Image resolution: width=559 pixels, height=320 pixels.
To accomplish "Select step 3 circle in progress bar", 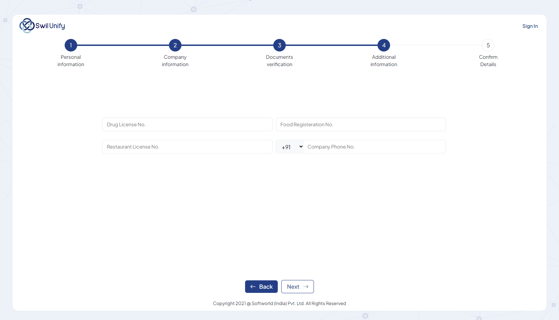I will click(279, 45).
